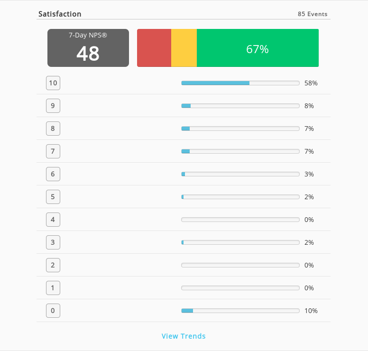Image resolution: width=368 pixels, height=351 pixels.
Task: Select the score 6 rating box
Action: click(x=53, y=174)
